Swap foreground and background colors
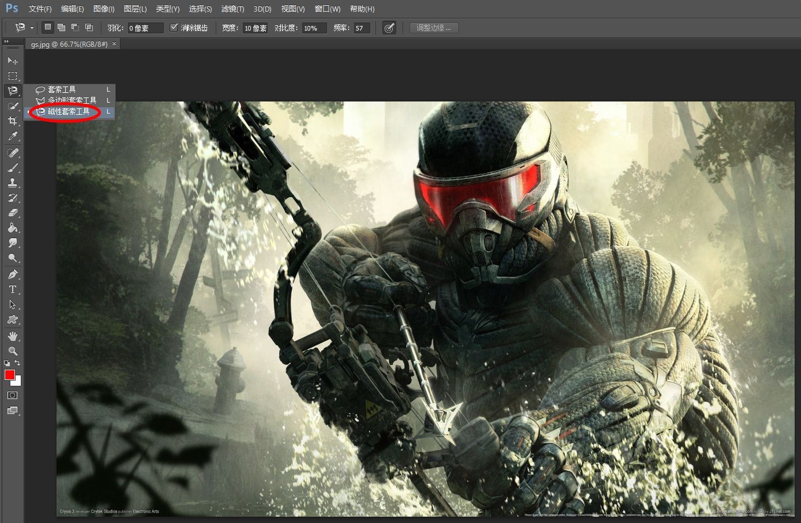 coord(17,363)
